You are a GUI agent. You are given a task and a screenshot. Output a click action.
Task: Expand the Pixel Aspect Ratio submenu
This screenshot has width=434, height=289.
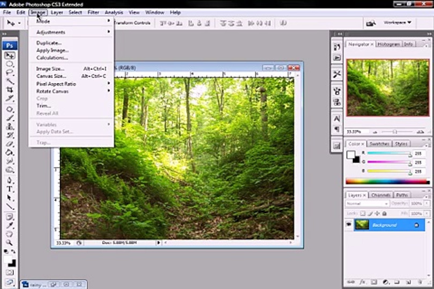tap(72, 84)
